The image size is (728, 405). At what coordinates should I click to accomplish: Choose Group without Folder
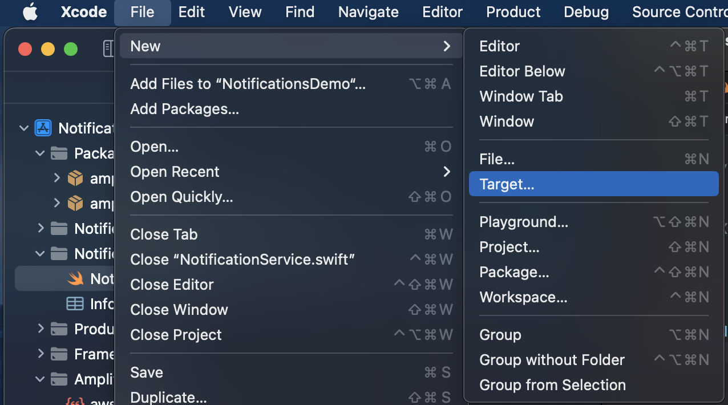coord(594,360)
